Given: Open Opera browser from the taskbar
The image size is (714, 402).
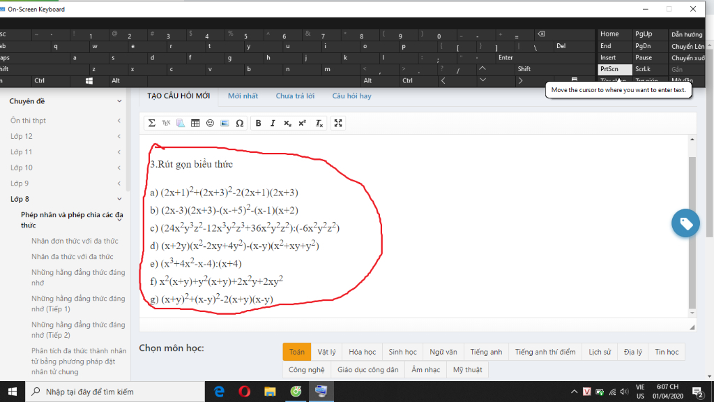Looking at the screenshot, I should (245, 392).
